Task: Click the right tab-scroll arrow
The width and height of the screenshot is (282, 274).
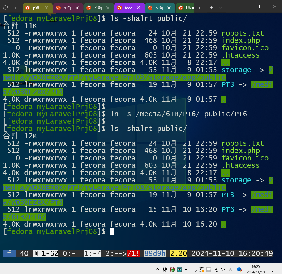Action: click(x=199, y=8)
